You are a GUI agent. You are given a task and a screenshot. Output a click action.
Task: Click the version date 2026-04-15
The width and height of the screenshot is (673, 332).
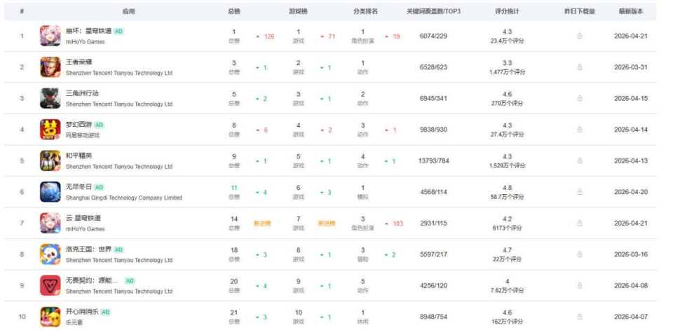coord(631,98)
